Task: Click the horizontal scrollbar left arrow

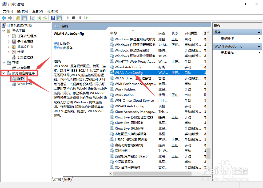Action: [111, 174]
